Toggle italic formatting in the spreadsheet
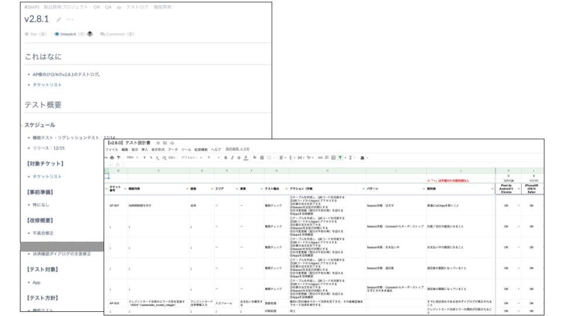Screen dimensions: 562x316 [x=232, y=157]
